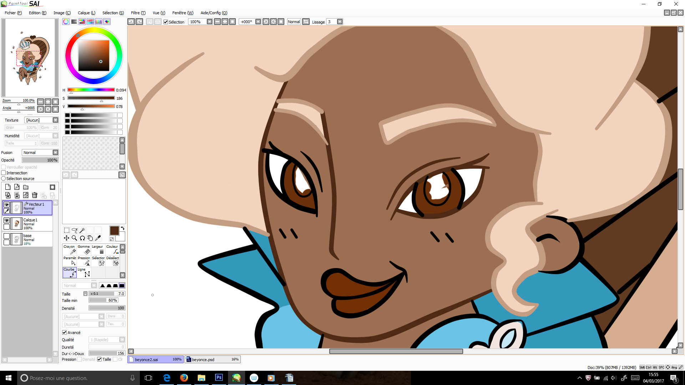Select the hand pan tool

coord(90,238)
